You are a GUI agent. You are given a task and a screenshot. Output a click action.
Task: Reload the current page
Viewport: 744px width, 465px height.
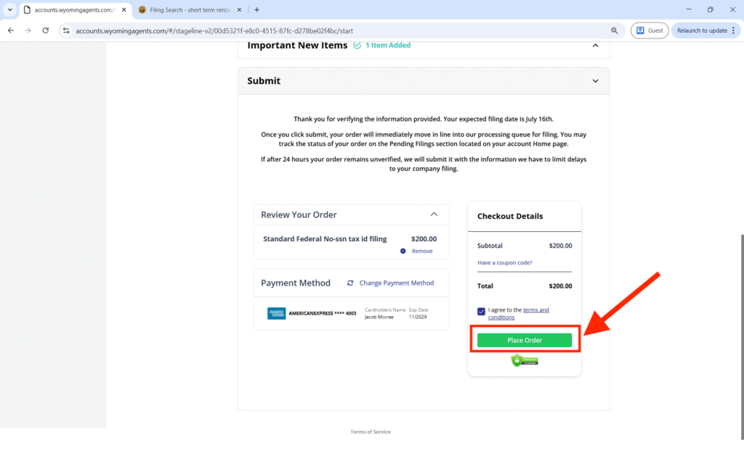coord(46,31)
